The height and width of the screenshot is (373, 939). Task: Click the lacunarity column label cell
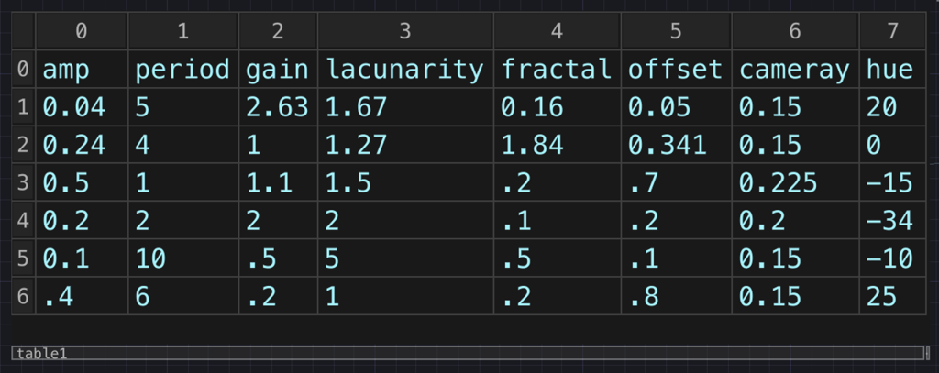tap(405, 70)
